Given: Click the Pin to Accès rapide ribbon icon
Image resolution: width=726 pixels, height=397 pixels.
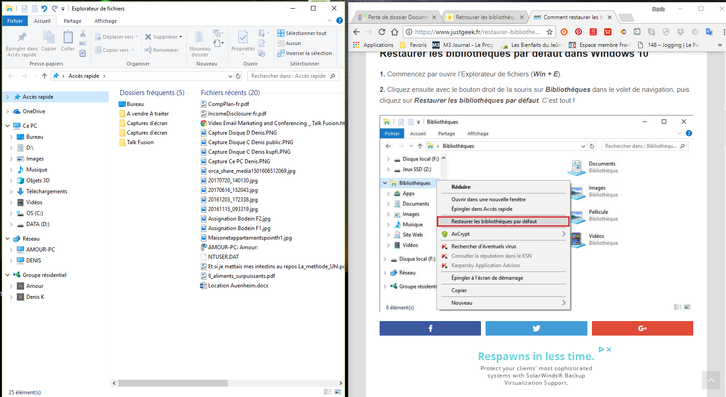Looking at the screenshot, I should coord(22,37).
